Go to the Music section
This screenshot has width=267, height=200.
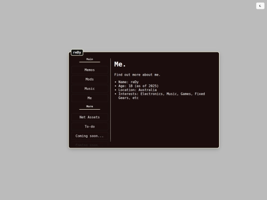(89, 88)
